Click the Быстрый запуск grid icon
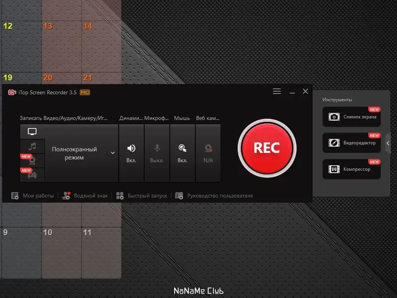Viewport: 397px width, 298px height. click(120, 196)
